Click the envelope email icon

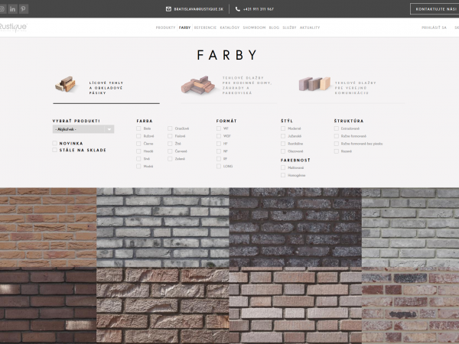tap(168, 9)
